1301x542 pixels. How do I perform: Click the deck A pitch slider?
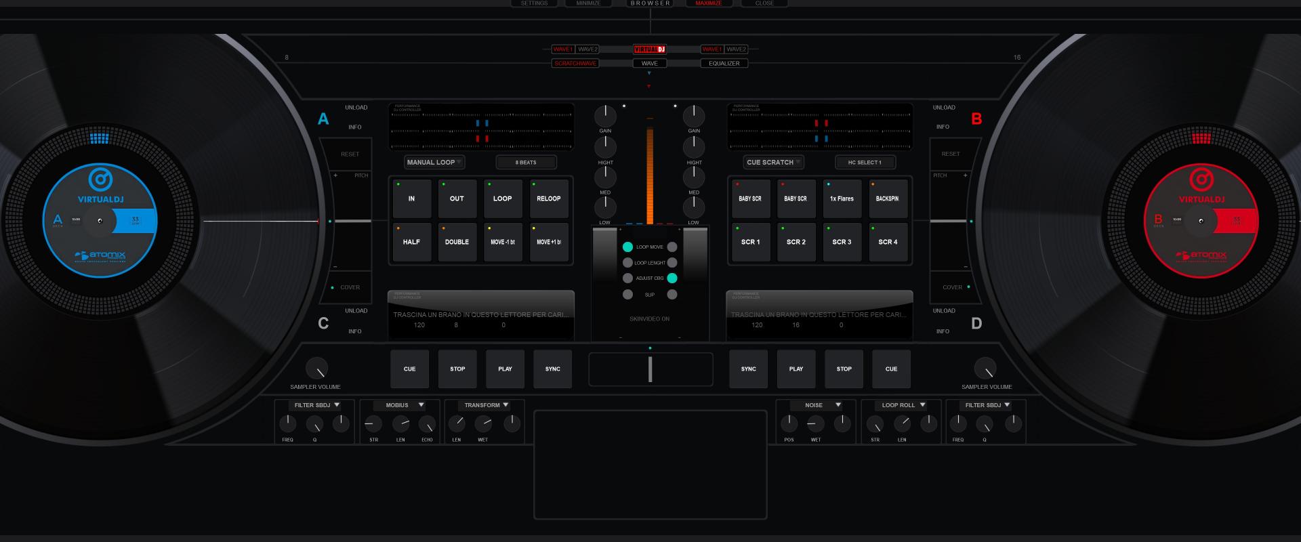(x=352, y=221)
